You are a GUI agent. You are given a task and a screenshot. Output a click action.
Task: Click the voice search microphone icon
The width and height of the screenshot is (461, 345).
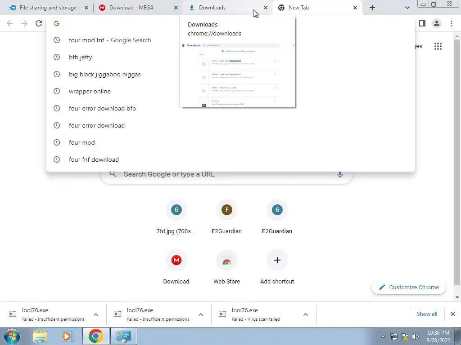(x=340, y=174)
